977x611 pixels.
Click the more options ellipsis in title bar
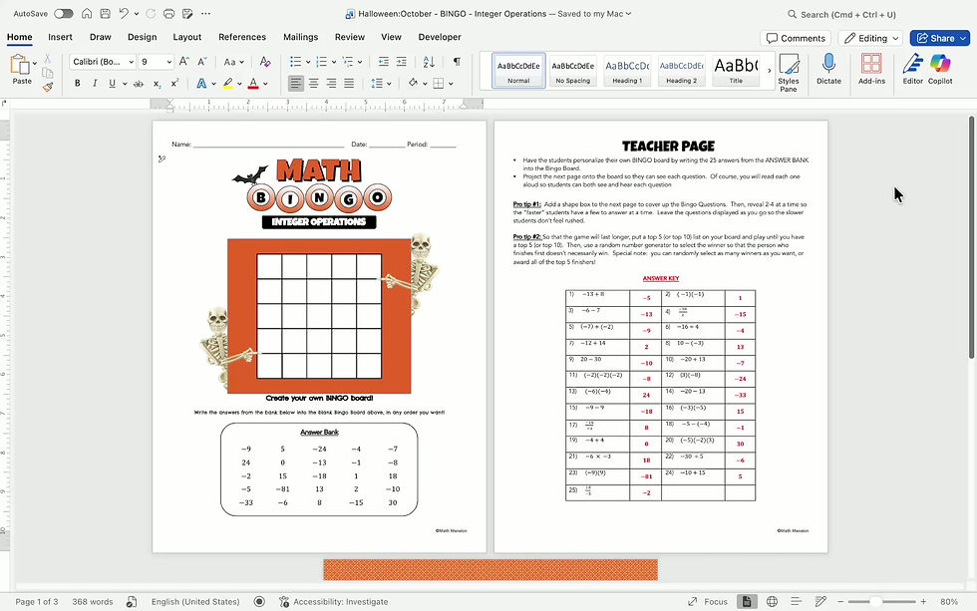[205, 13]
